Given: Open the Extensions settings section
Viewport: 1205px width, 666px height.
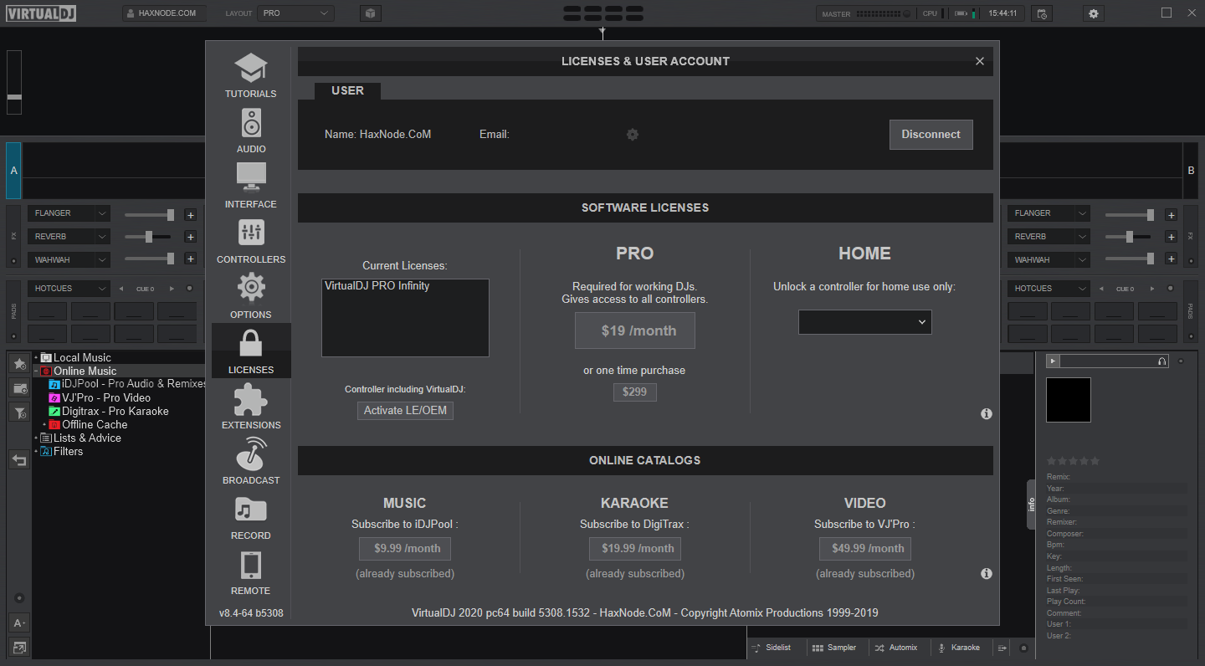Looking at the screenshot, I should (x=250, y=407).
